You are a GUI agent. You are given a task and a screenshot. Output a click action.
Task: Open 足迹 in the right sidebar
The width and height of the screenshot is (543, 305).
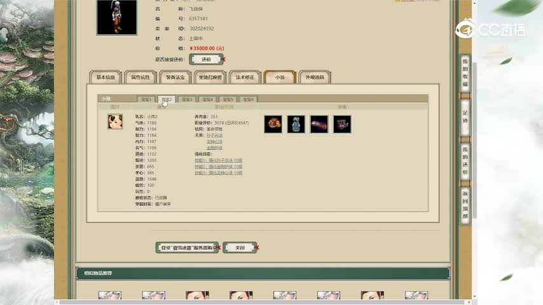coord(465,117)
